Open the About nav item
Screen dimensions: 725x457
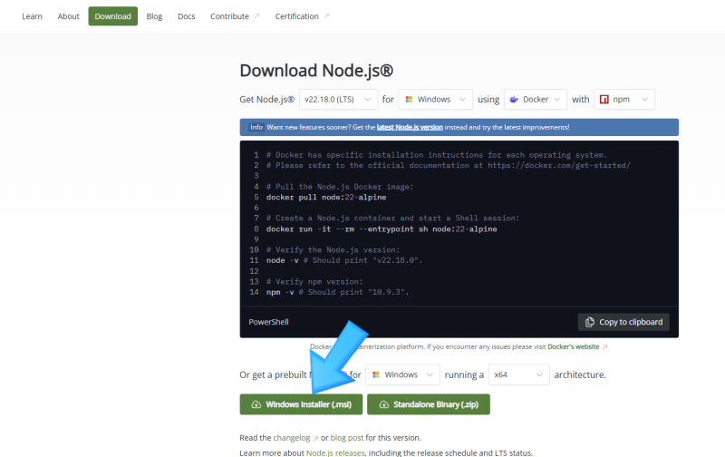[69, 16]
